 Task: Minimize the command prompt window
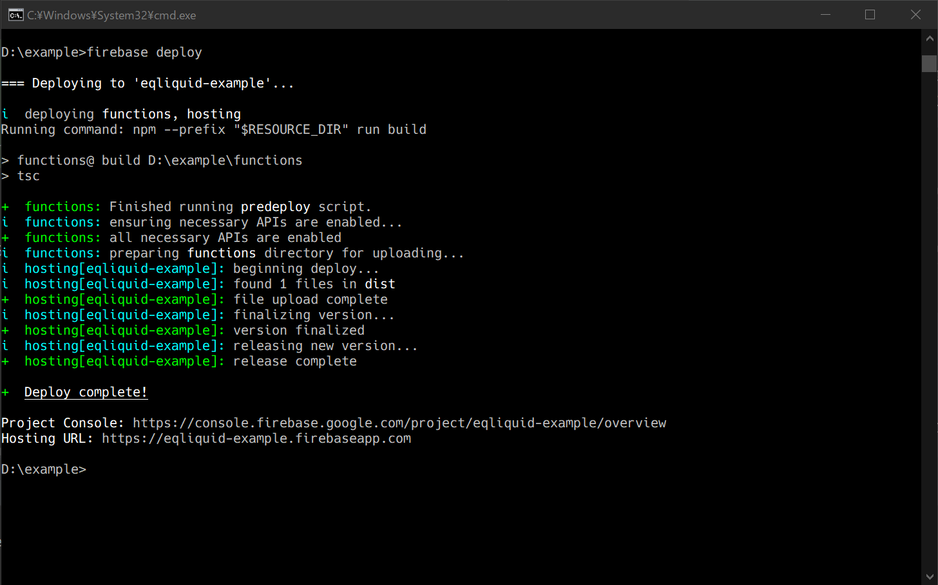pyautogui.click(x=825, y=15)
